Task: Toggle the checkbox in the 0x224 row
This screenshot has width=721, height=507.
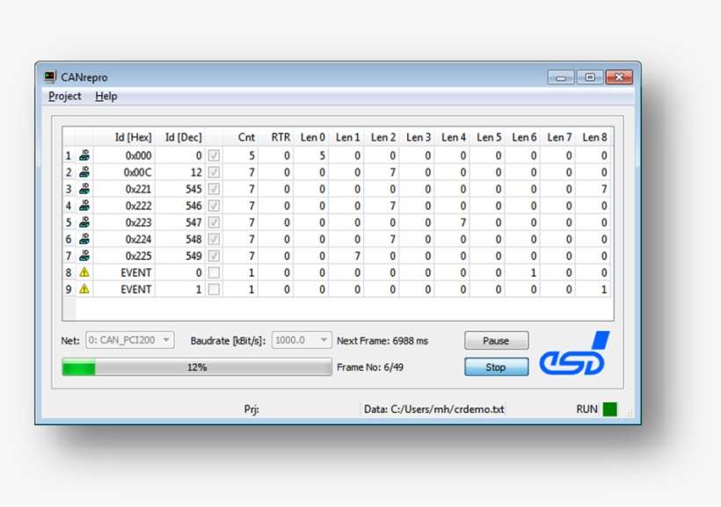Action: click(214, 239)
